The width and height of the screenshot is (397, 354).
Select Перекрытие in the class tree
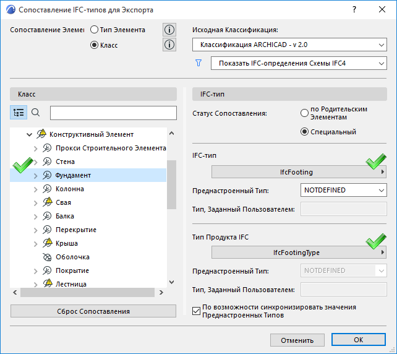point(75,230)
